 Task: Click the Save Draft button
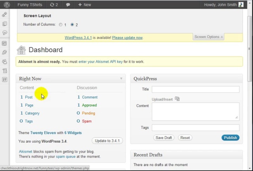tap(164, 138)
